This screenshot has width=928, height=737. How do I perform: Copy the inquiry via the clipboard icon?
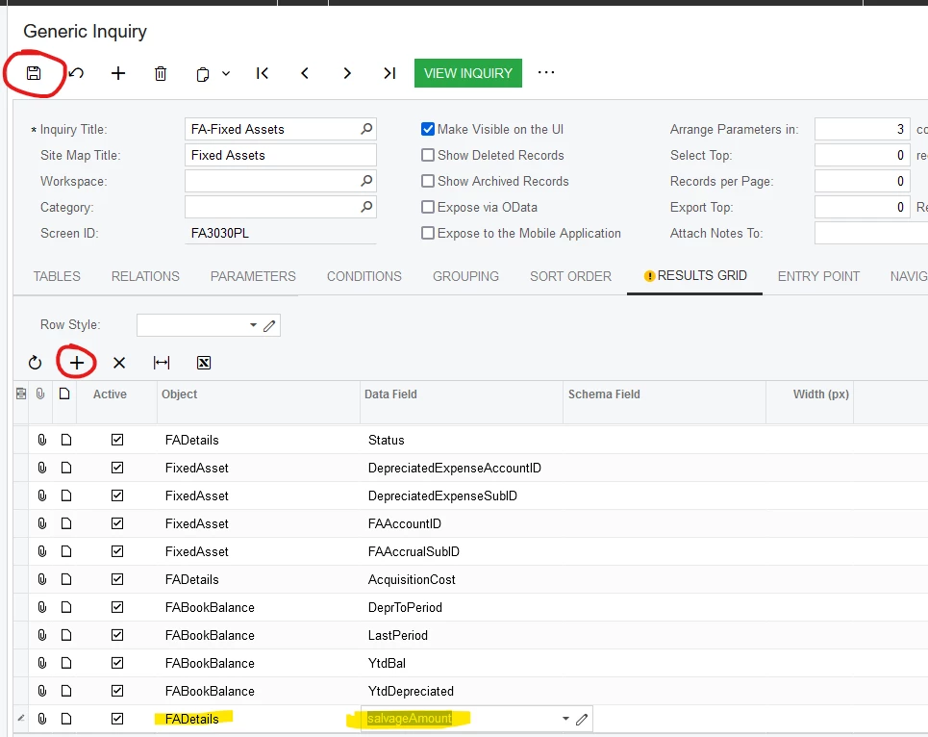[x=201, y=73]
